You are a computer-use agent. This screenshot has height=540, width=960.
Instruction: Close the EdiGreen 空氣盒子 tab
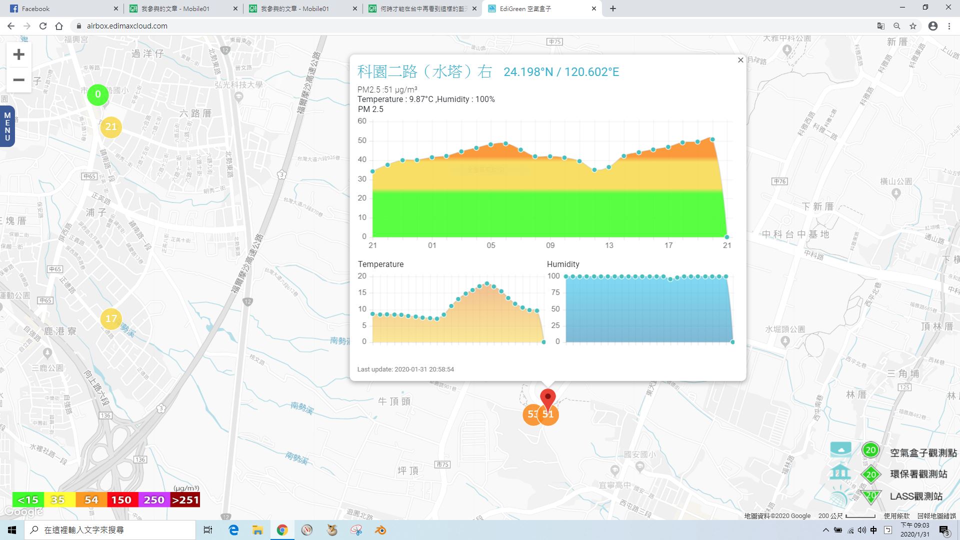[593, 8]
